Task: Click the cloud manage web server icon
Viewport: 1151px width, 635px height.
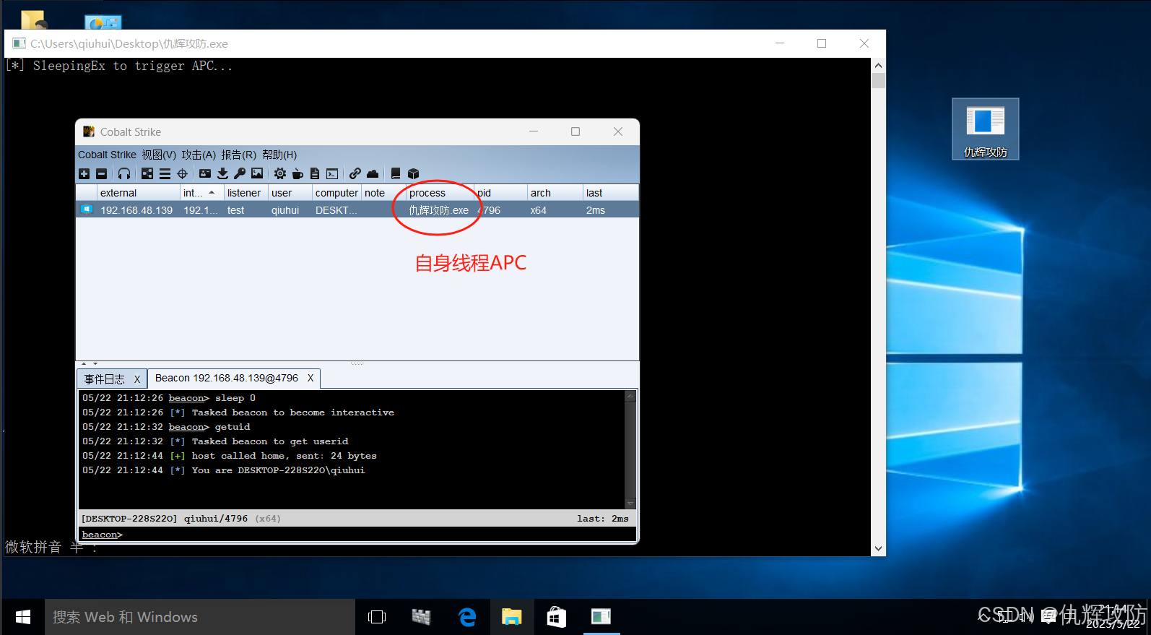Action: tap(373, 173)
